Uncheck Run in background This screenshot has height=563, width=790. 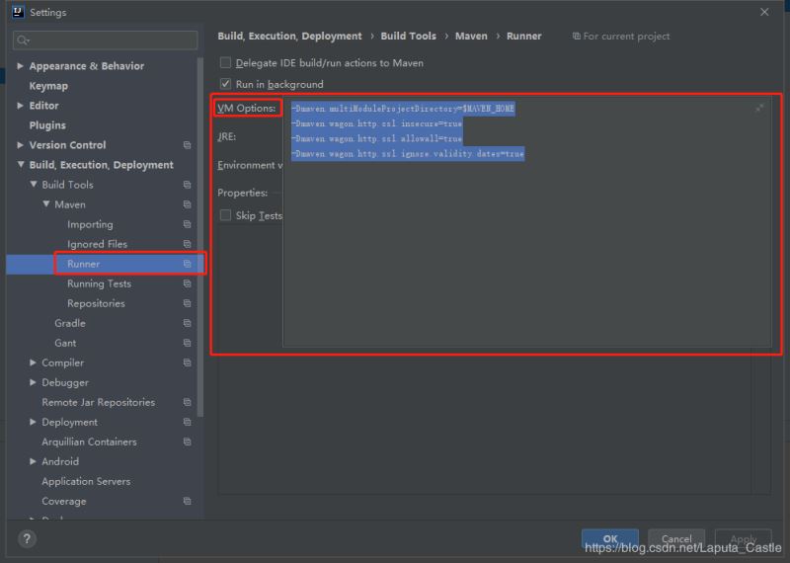[x=225, y=84]
